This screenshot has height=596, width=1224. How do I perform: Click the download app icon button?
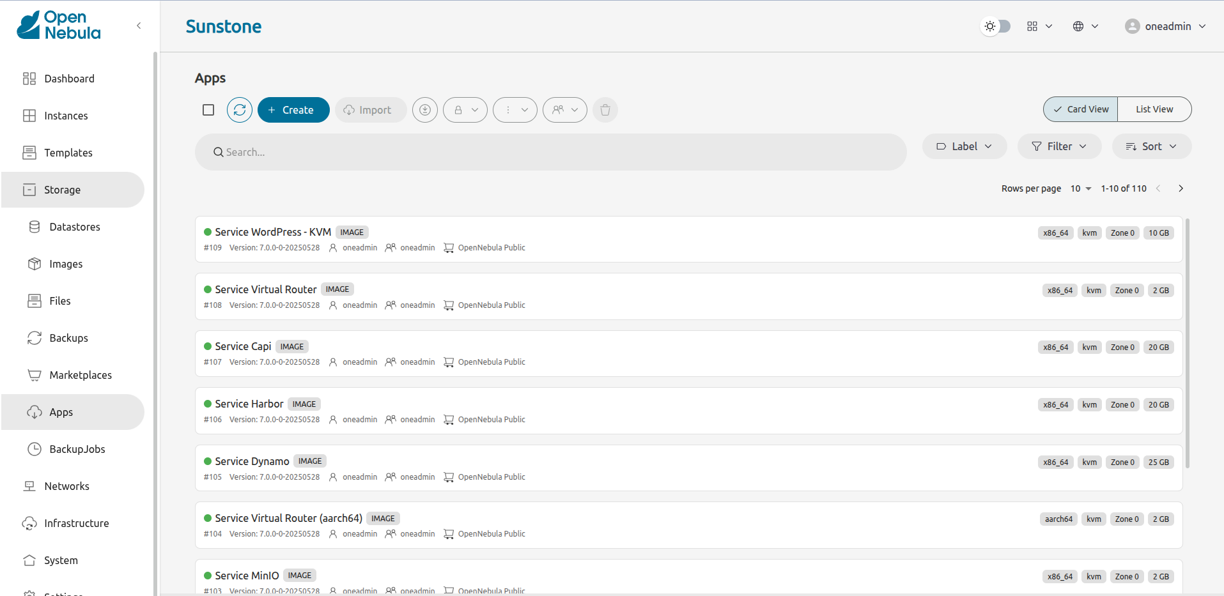pos(425,110)
